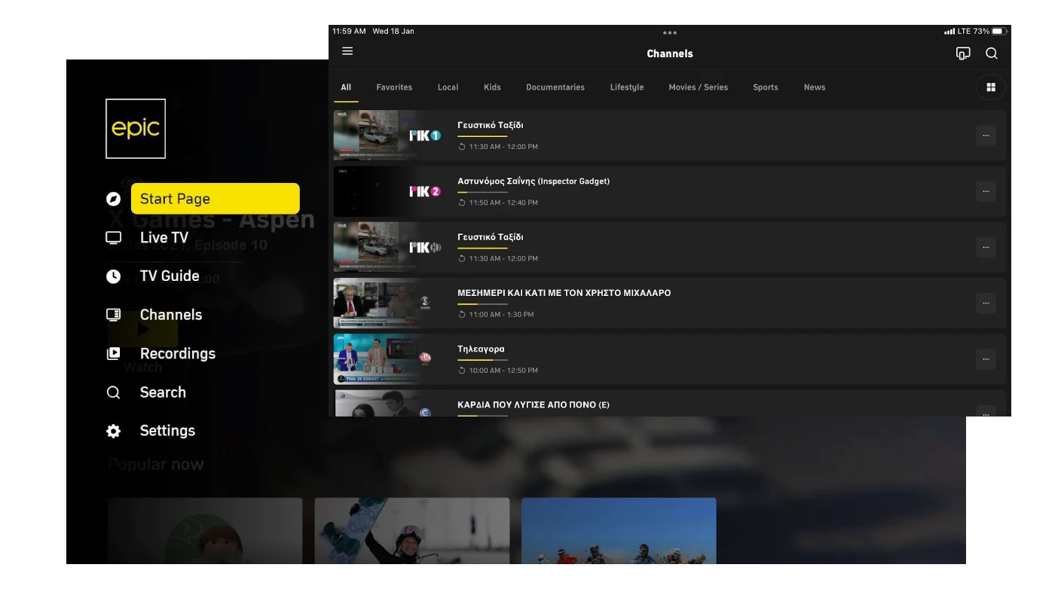Tap the Search magnifier in the sidebar
This screenshot has width=1061, height=595.
pyautogui.click(x=113, y=392)
